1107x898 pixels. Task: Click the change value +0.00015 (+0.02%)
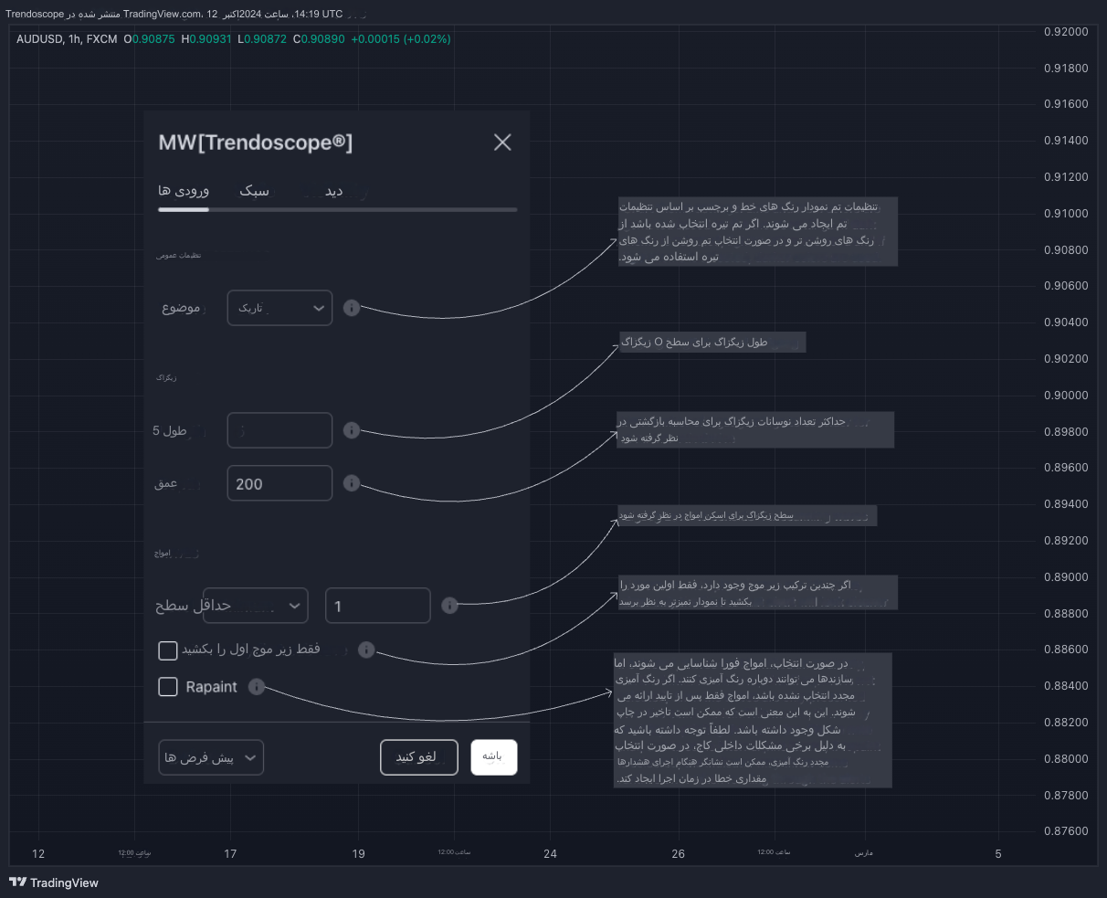tap(401, 39)
